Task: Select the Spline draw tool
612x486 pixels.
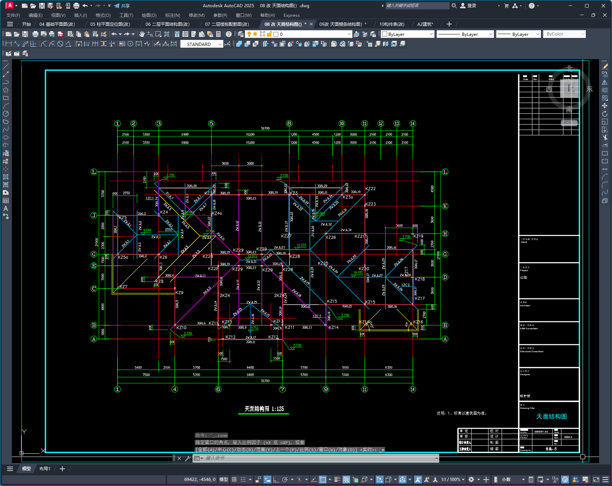Action: coord(6,129)
